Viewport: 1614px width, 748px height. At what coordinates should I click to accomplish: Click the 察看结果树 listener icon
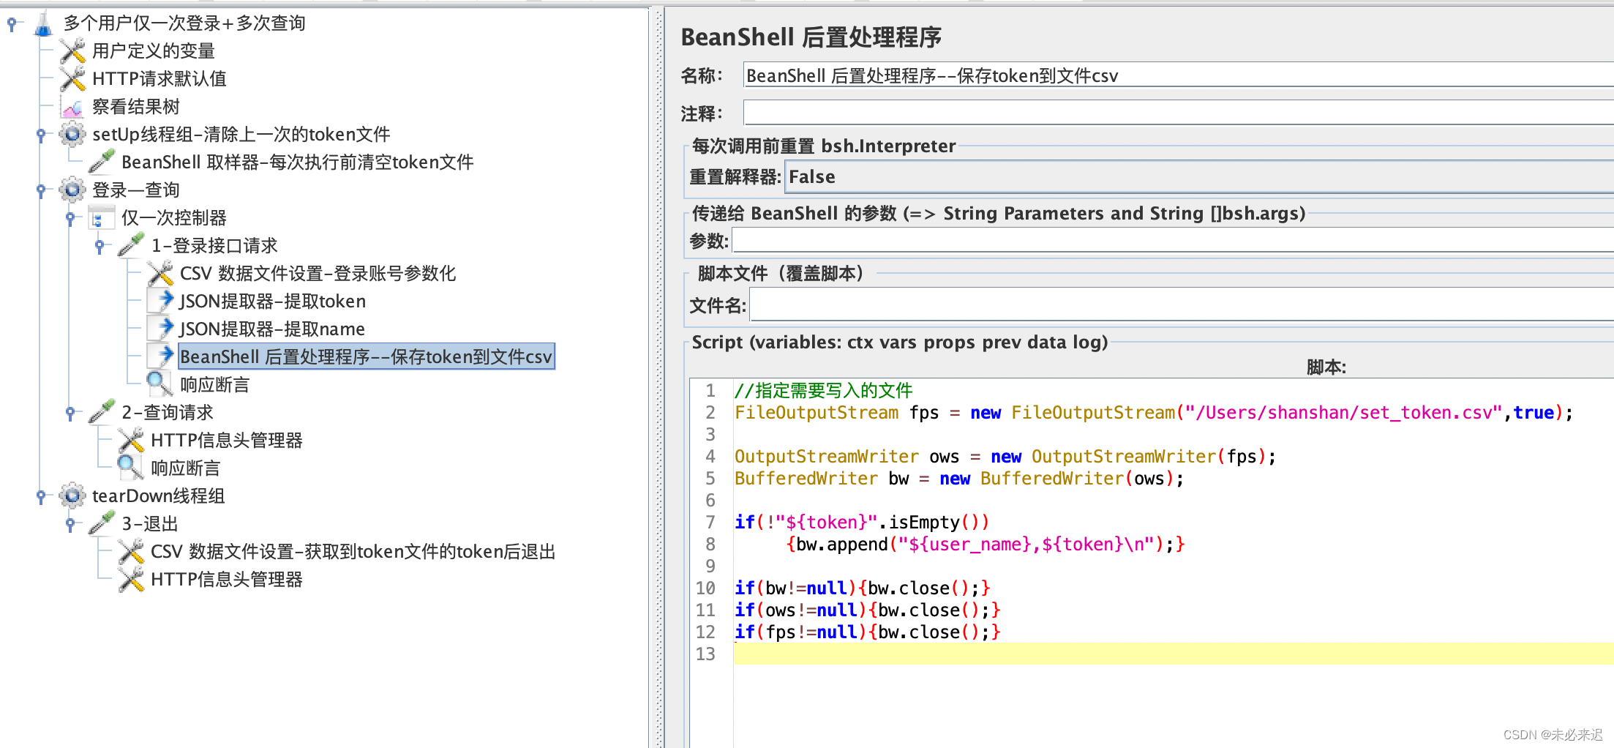(72, 108)
